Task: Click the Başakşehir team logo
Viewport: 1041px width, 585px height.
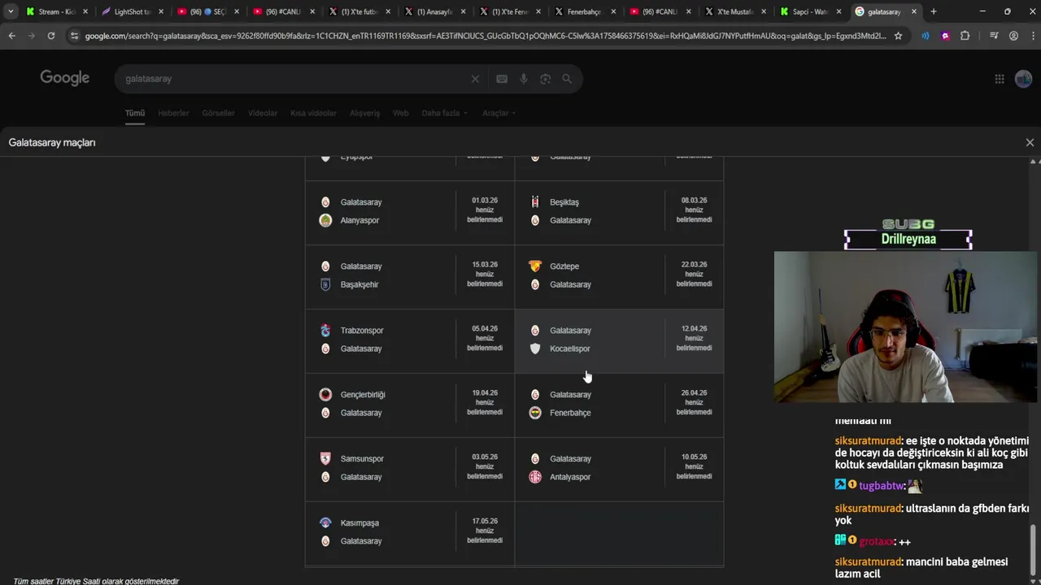Action: point(325,284)
